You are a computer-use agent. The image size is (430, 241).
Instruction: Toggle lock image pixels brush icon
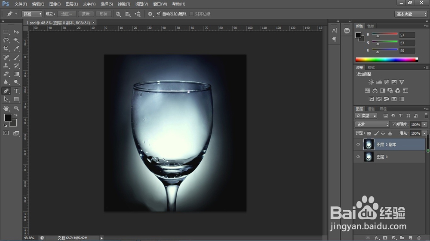(x=376, y=133)
